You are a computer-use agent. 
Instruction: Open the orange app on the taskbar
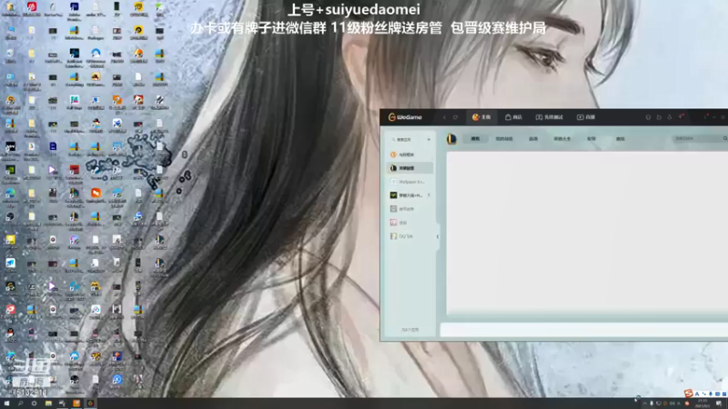(76, 404)
